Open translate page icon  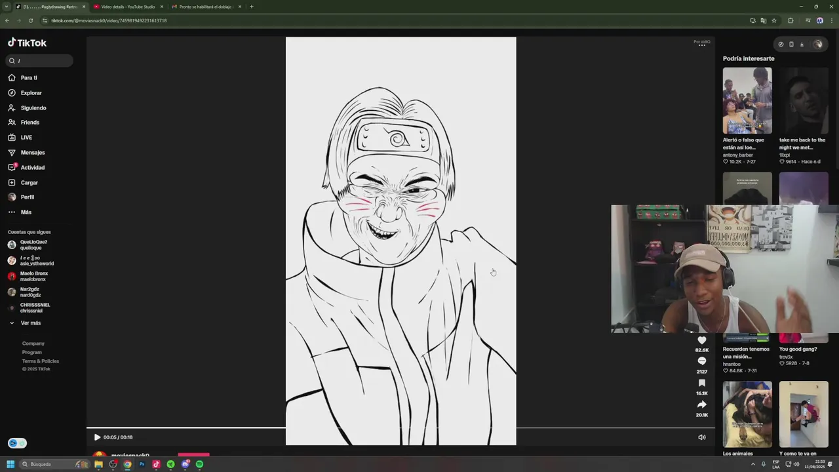click(x=764, y=20)
